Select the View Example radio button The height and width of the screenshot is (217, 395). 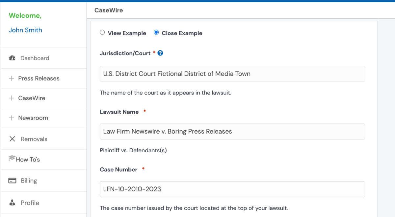[x=102, y=33]
